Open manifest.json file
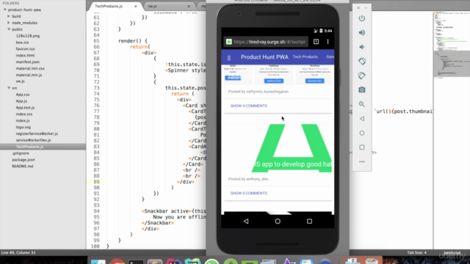The image size is (470, 264). click(28, 62)
